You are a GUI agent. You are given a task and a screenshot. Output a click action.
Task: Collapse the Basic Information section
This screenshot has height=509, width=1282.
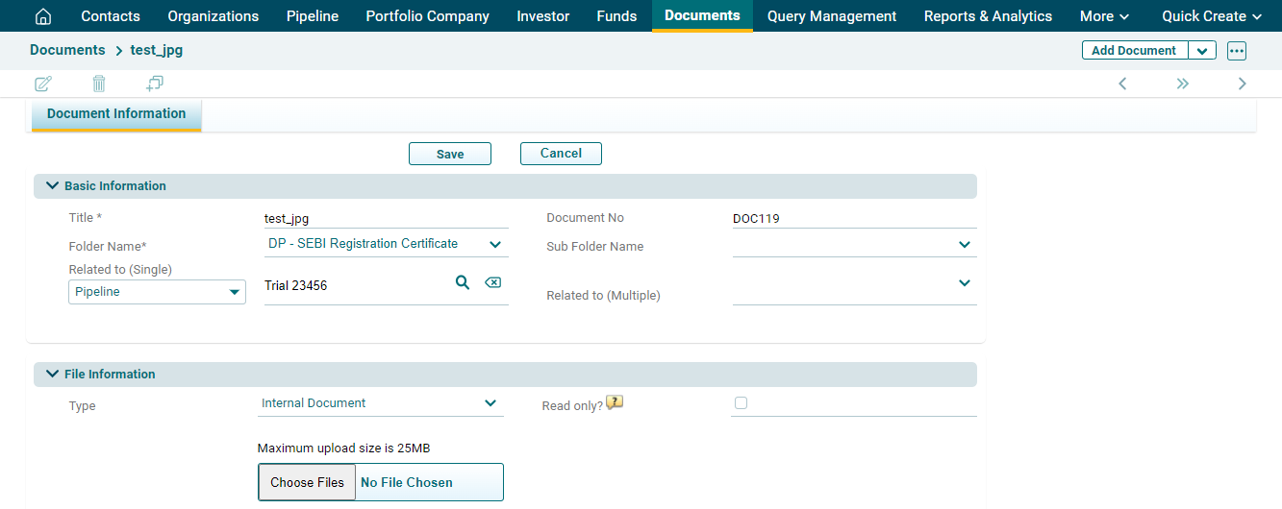click(52, 186)
